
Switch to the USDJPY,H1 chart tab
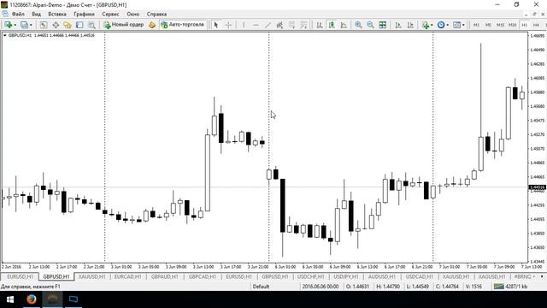click(346, 276)
